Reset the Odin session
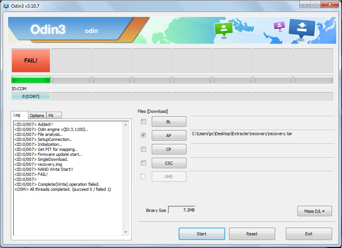This screenshot has width=342, height=248. [252, 234]
